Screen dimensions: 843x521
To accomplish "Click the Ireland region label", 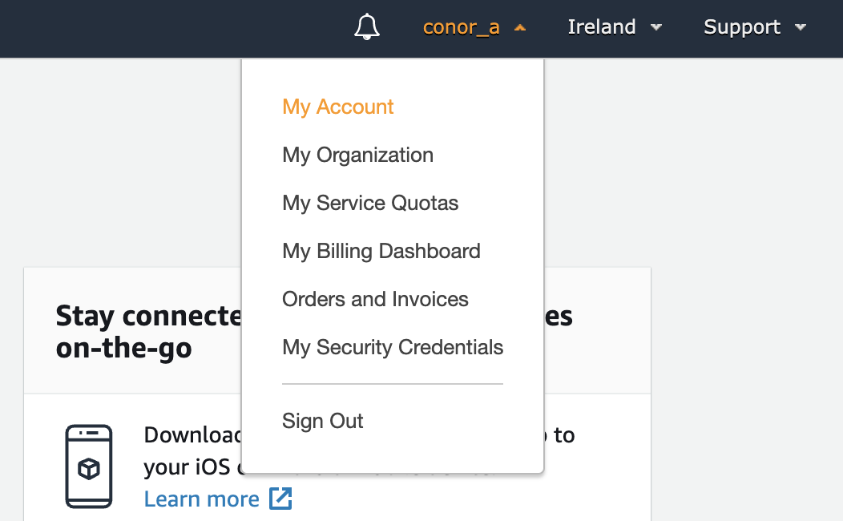I will click(x=601, y=26).
